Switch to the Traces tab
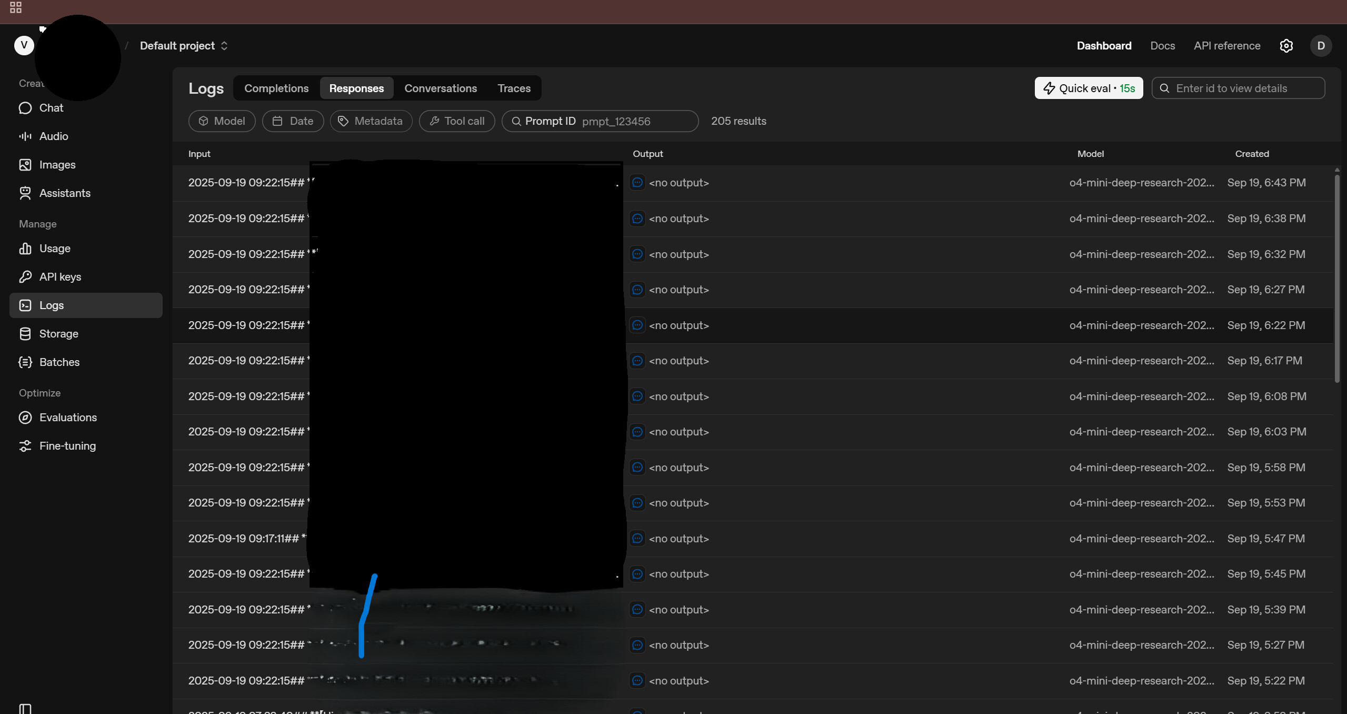 coord(514,88)
